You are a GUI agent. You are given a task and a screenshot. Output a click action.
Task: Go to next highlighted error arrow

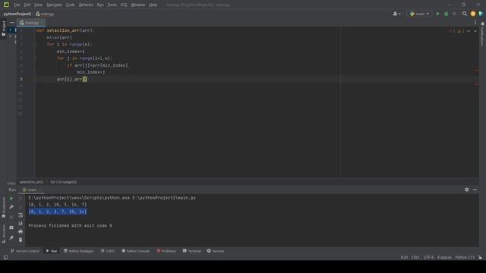[475, 31]
